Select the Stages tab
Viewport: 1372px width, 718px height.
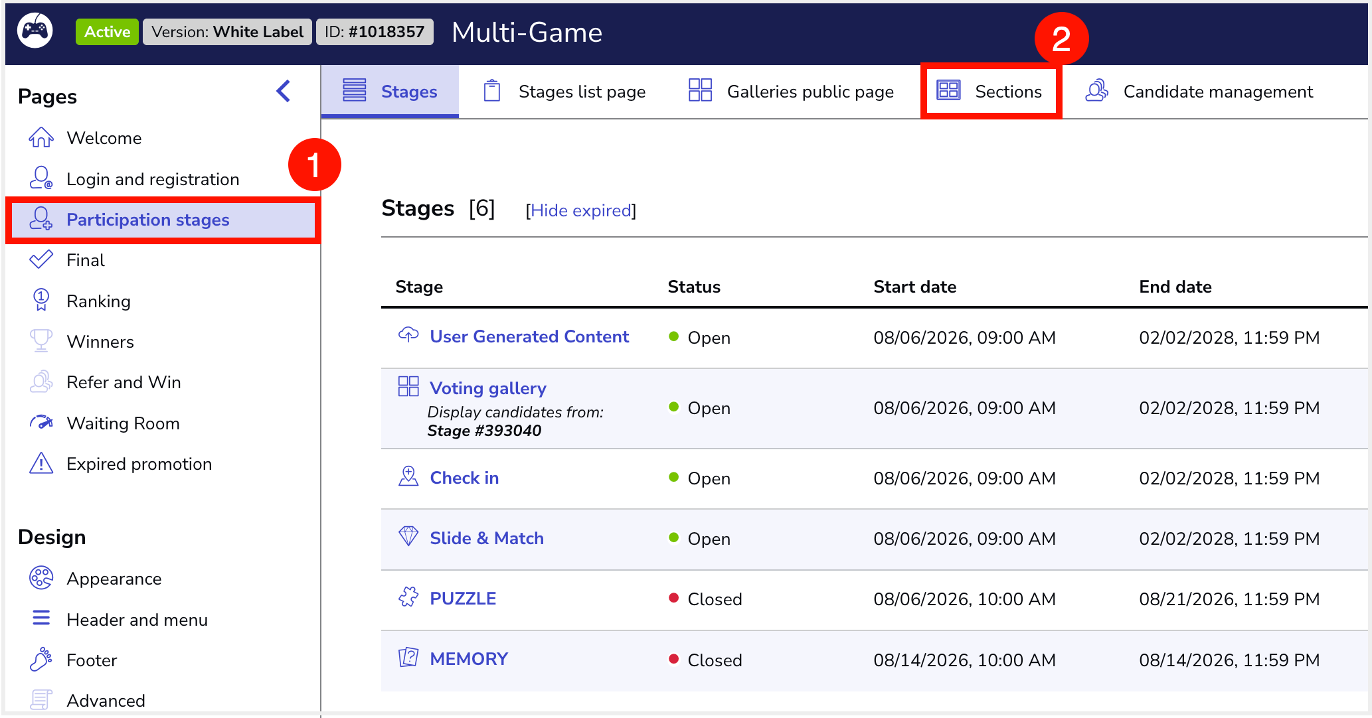point(390,92)
